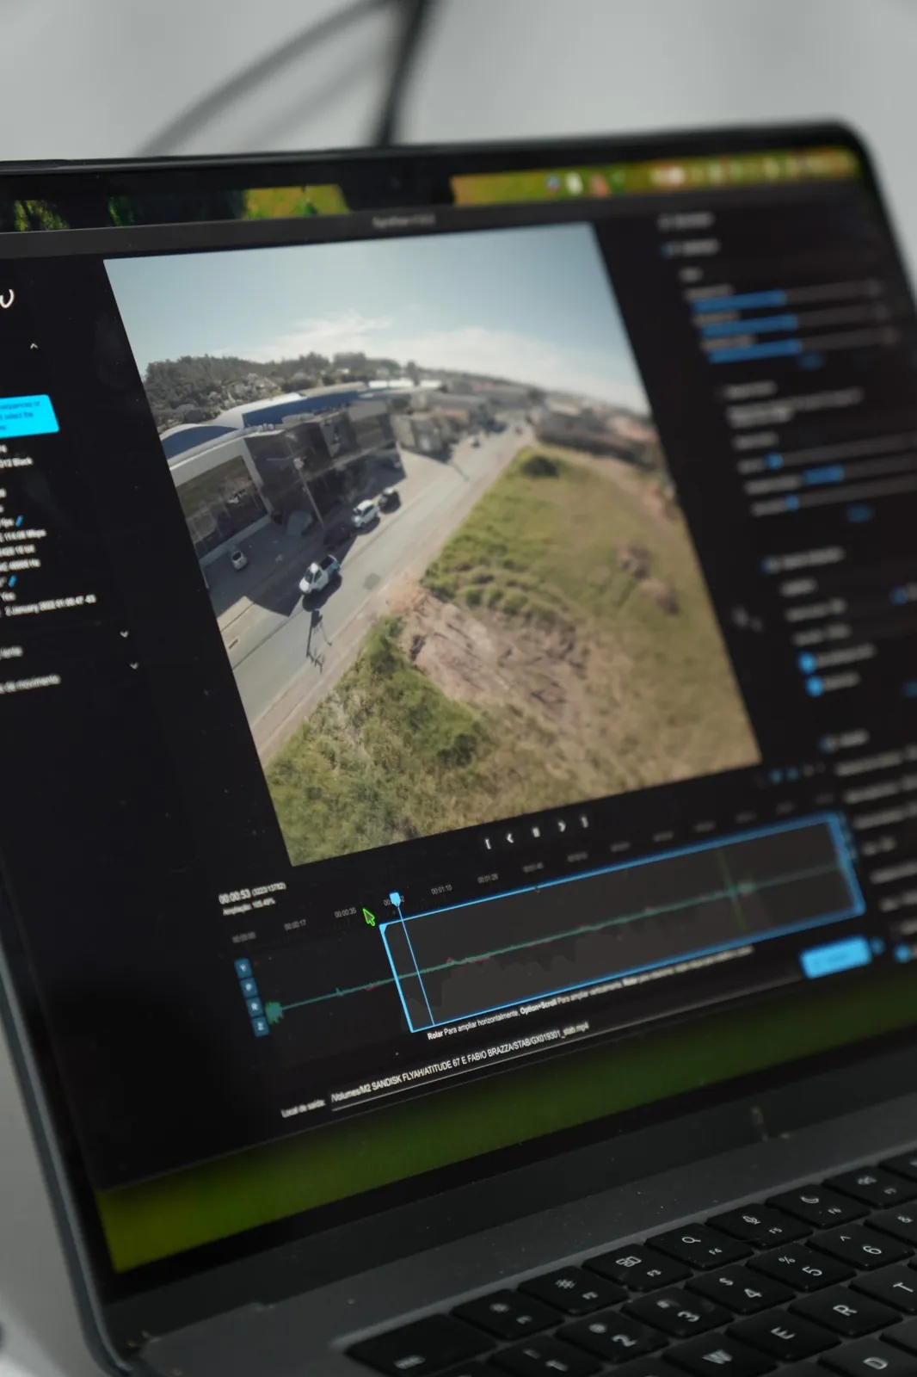Step back to the previous frame

point(510,838)
